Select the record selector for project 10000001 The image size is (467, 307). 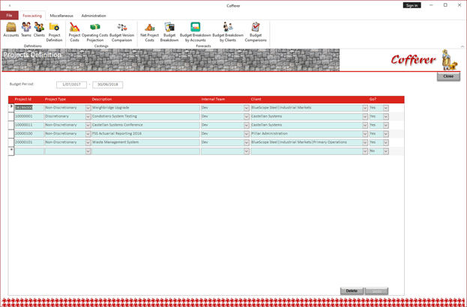(x=11, y=117)
